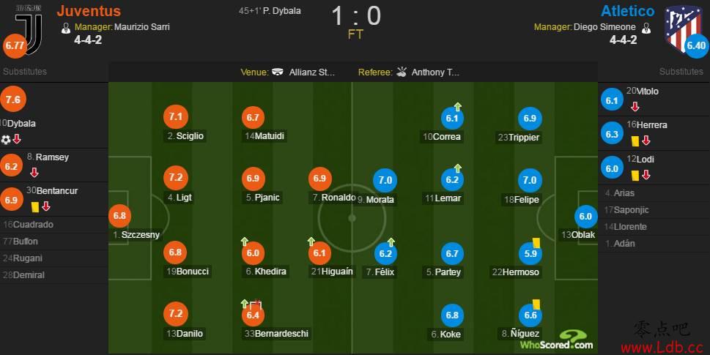Screen dimensions: 710x355
Task: Click the stadium icon beside Venue
Action: (x=278, y=72)
